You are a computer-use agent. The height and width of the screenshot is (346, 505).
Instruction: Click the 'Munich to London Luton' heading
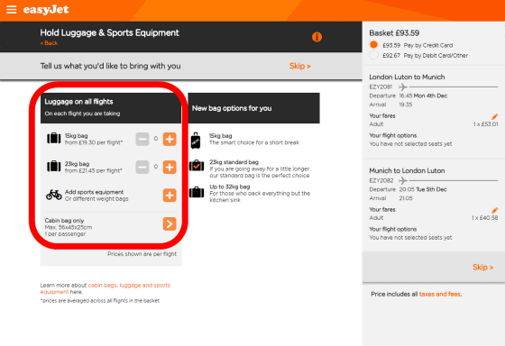(407, 170)
